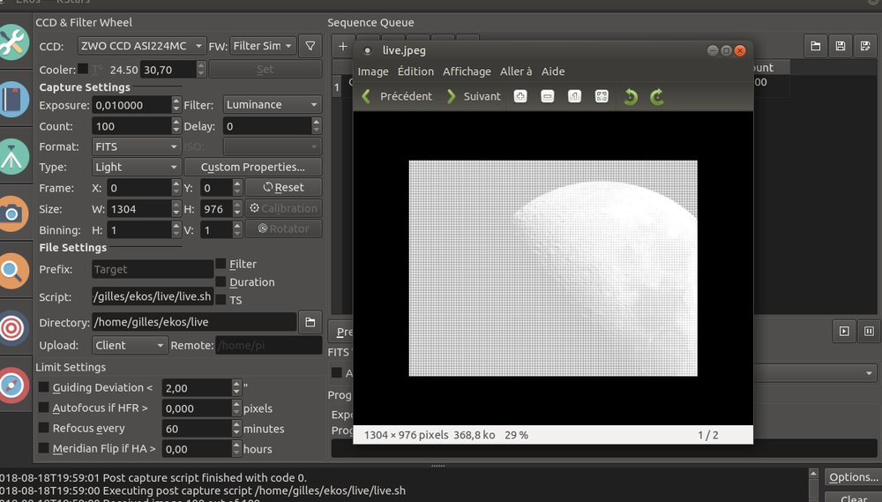Go to next image with Suivant
The image size is (882, 502).
(474, 96)
